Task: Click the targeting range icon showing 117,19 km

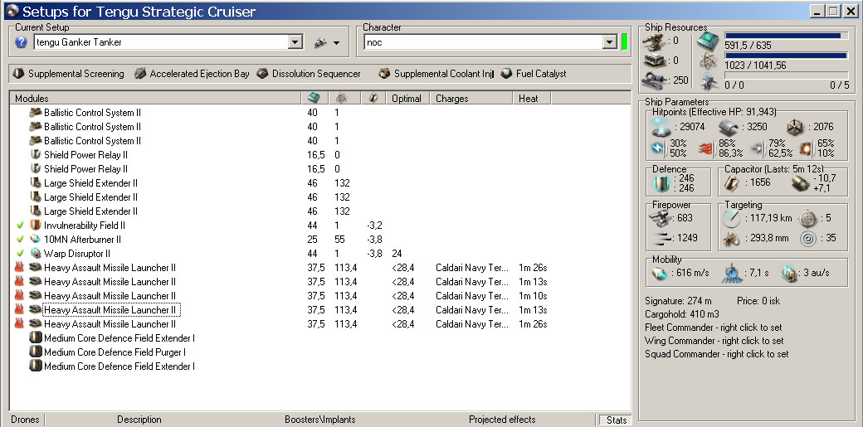Action: [x=732, y=218]
